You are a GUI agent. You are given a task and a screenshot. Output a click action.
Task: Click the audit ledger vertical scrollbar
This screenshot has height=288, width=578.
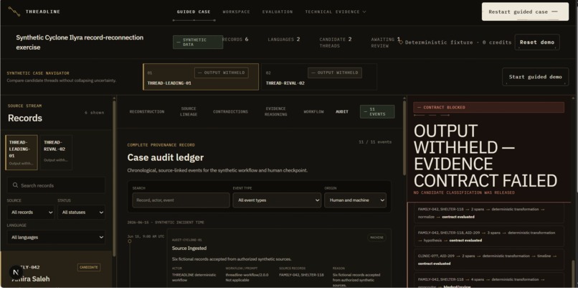404,139
